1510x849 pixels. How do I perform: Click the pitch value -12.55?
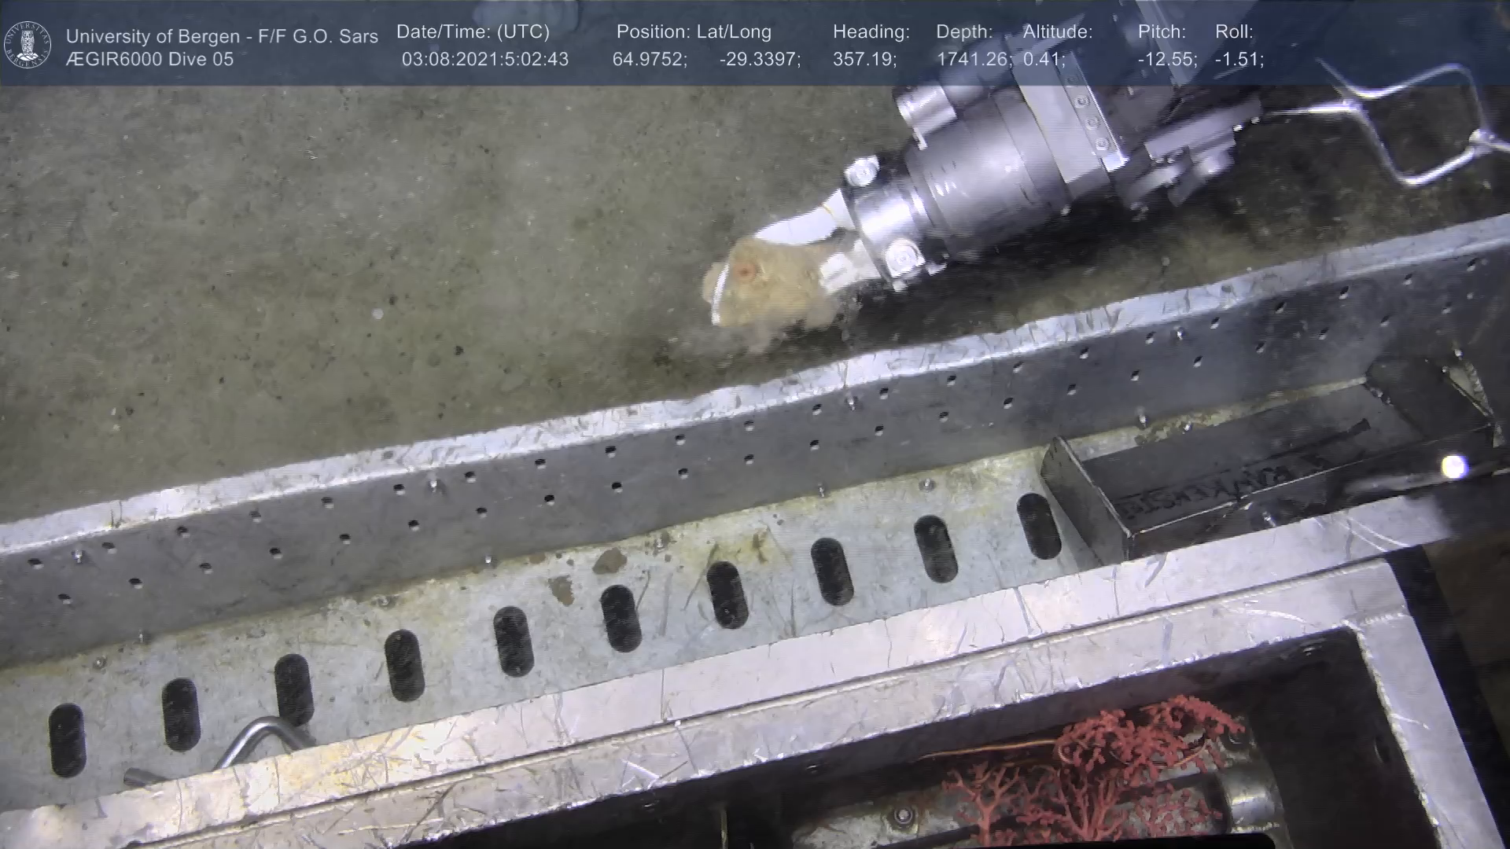click(x=1167, y=60)
